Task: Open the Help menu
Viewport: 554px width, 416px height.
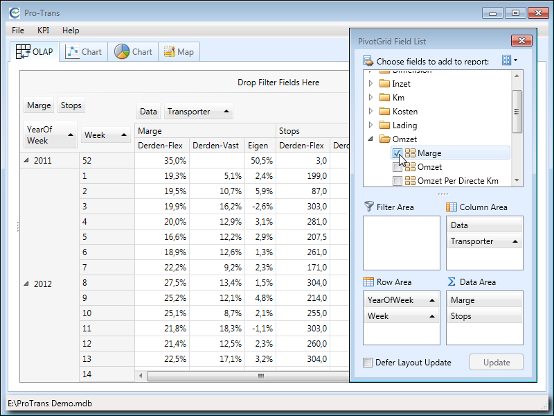Action: pyautogui.click(x=71, y=31)
